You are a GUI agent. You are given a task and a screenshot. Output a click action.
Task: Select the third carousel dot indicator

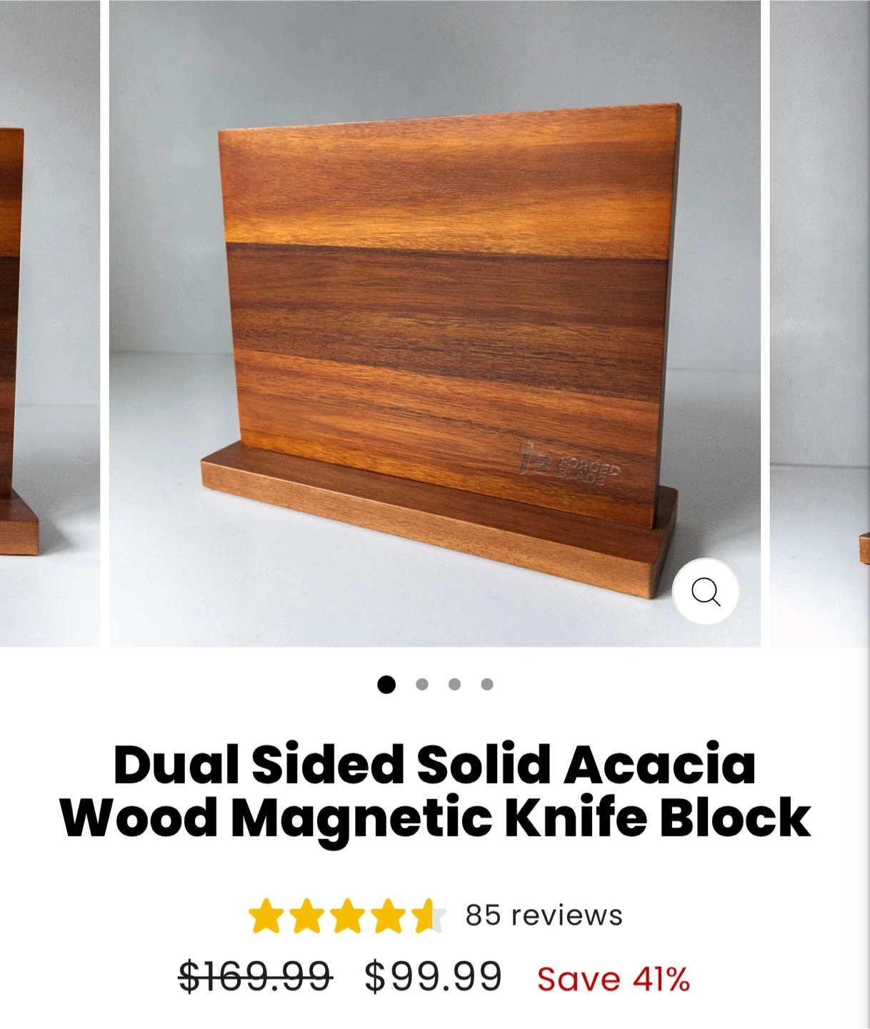tap(454, 685)
